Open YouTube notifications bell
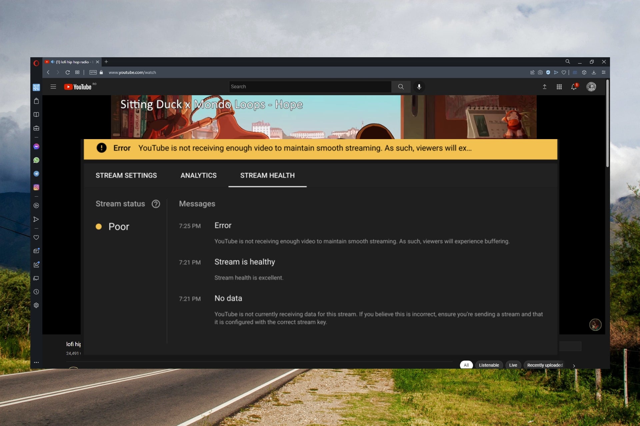The image size is (640, 426). [574, 87]
